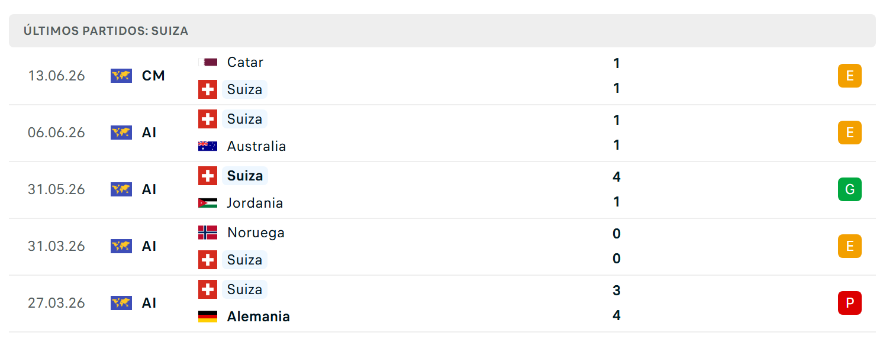The width and height of the screenshot is (883, 342).
Task: Click the world map icon beside CM
Action: coord(121,76)
